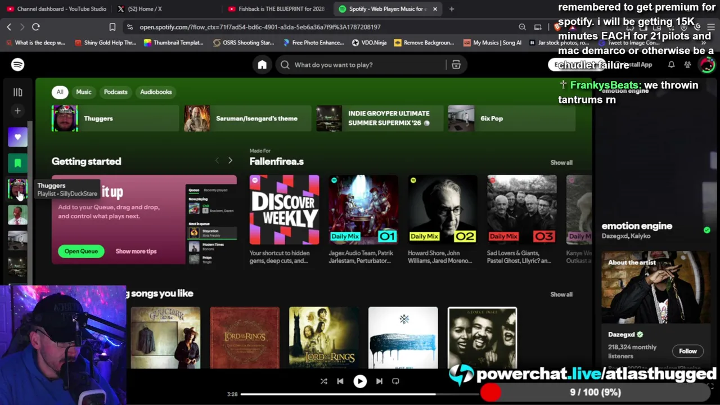720x405 pixels.
Task: Open a new browser tab
Action: [452, 9]
